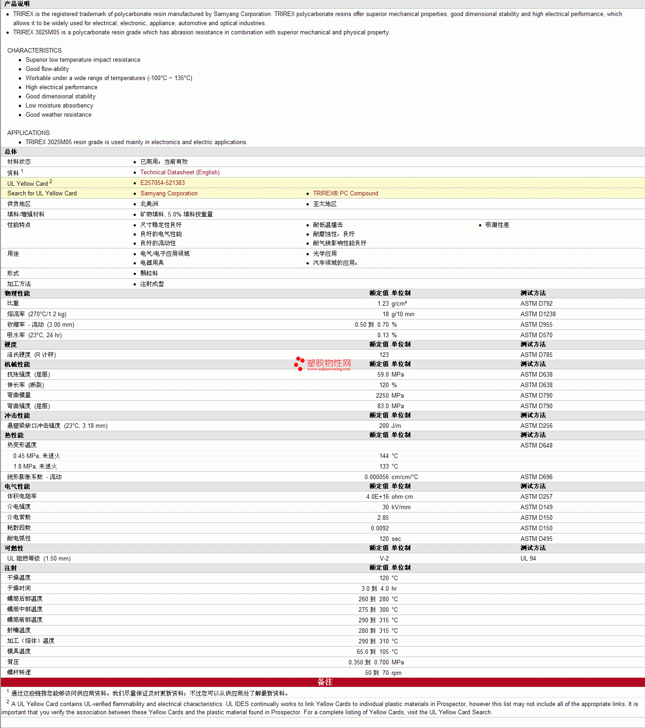Image resolution: width=645 pixels, height=728 pixels.
Task: Click the "ASTM D792" test method
Action: pyautogui.click(x=537, y=304)
